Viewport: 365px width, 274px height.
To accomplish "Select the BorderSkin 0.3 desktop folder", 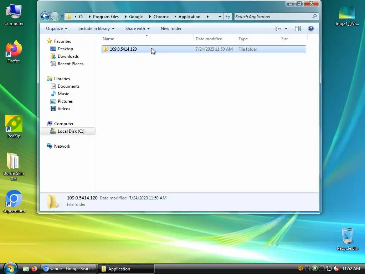I will click(x=14, y=167).
